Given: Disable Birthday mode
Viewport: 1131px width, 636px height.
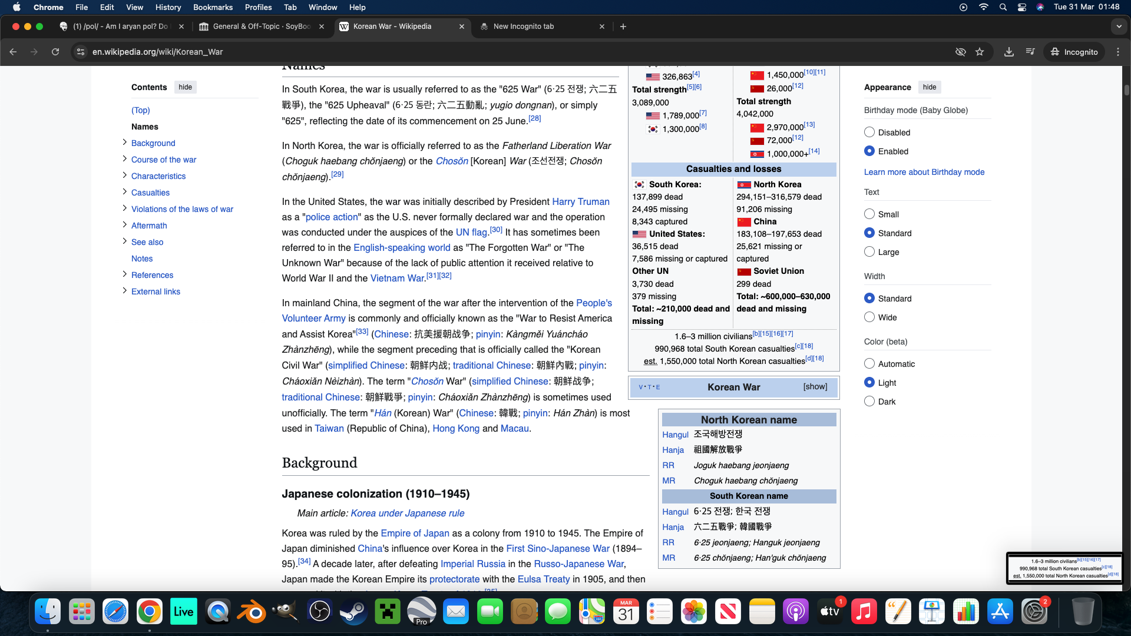Looking at the screenshot, I should click(x=869, y=132).
